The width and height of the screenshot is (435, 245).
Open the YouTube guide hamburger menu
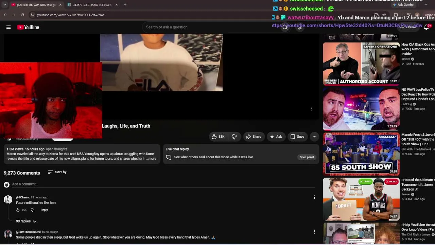(8, 27)
